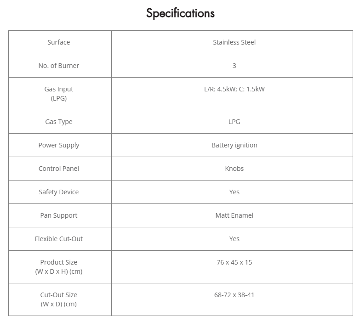360x316 pixels.
Task: Click the burner count value 3
Action: pos(234,66)
